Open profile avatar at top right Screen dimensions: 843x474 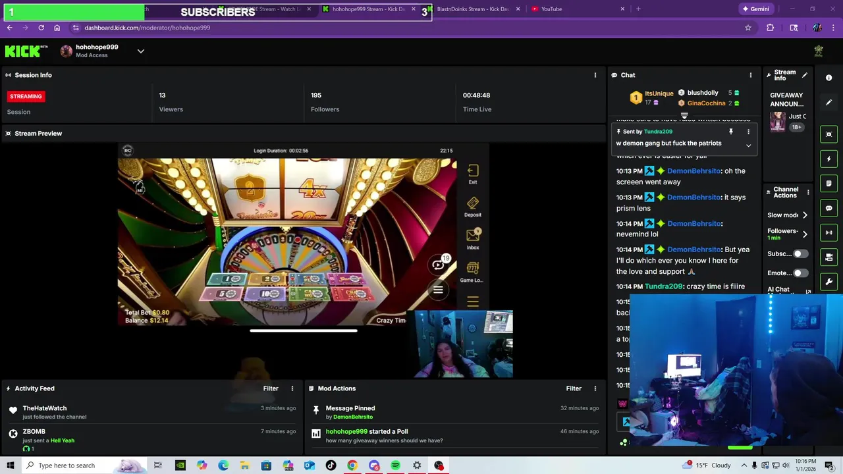pyautogui.click(x=819, y=51)
